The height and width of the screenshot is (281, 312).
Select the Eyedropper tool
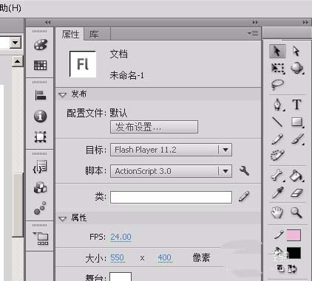[278, 192]
